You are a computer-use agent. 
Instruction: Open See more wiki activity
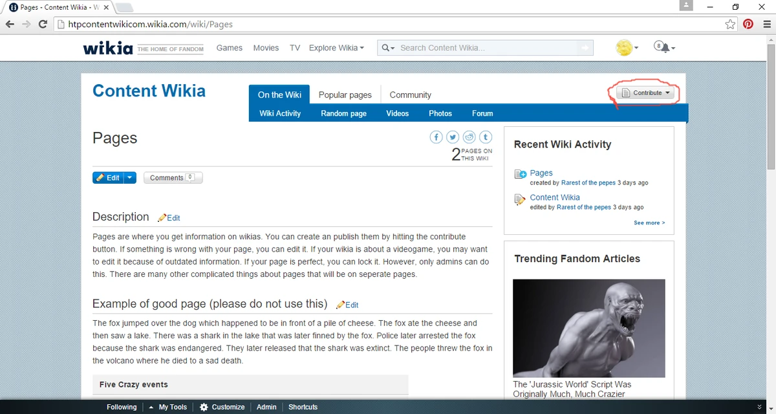649,223
